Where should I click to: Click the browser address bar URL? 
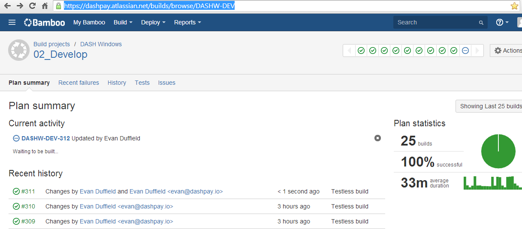click(x=149, y=6)
